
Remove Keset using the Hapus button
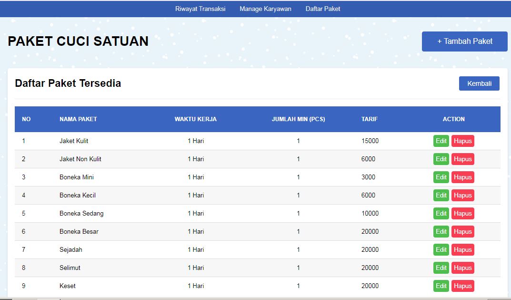[462, 286]
